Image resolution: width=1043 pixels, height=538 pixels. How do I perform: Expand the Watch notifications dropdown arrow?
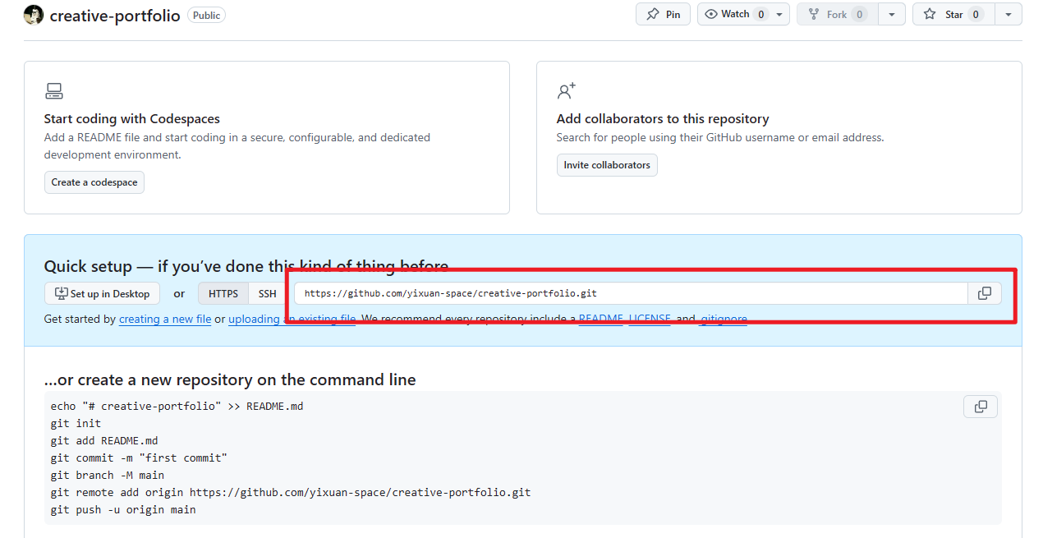click(779, 14)
